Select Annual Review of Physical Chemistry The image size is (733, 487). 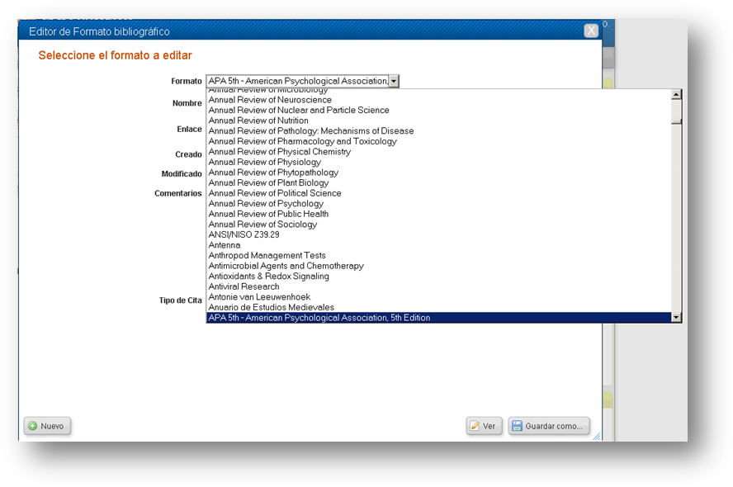pos(439,151)
